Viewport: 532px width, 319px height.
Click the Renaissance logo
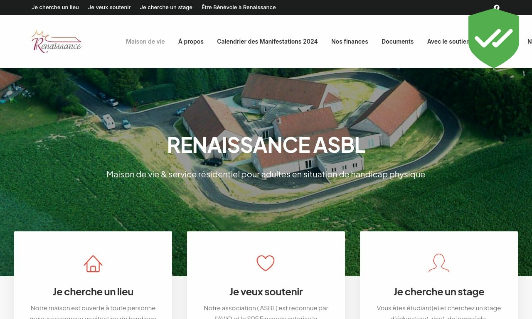(x=57, y=42)
